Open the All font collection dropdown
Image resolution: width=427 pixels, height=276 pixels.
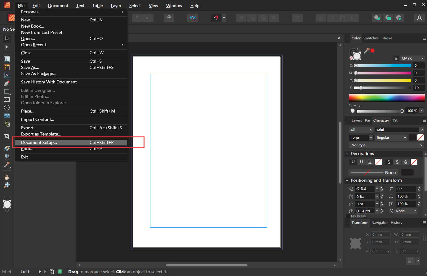tap(361, 130)
